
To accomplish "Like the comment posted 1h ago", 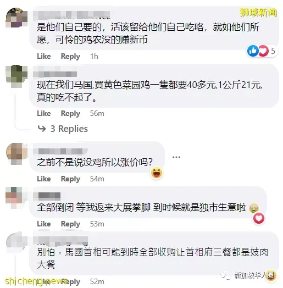I will click(44, 56).
